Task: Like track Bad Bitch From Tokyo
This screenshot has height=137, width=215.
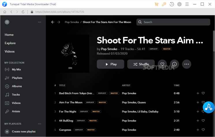Action: [203, 93]
